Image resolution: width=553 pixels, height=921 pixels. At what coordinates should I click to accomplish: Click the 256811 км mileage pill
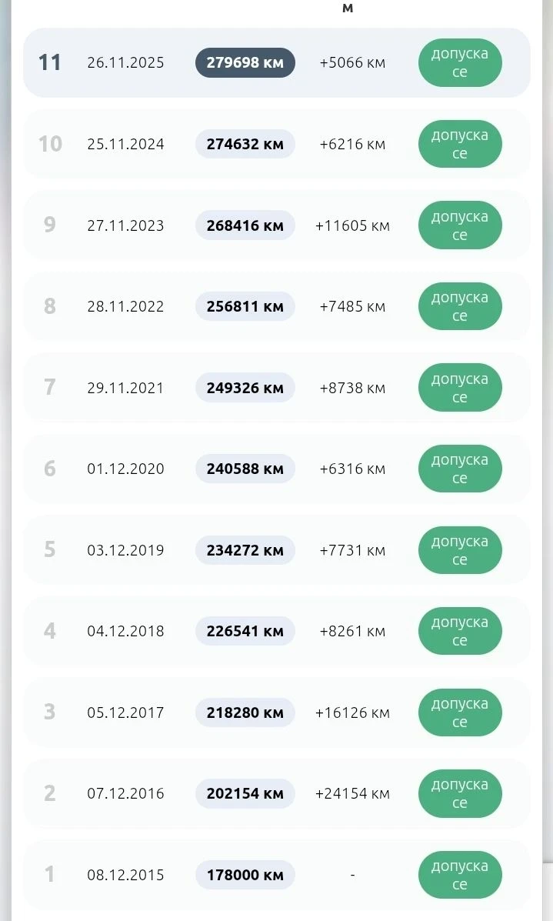point(245,306)
